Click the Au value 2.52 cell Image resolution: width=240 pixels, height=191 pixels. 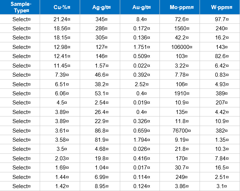pos(139,84)
